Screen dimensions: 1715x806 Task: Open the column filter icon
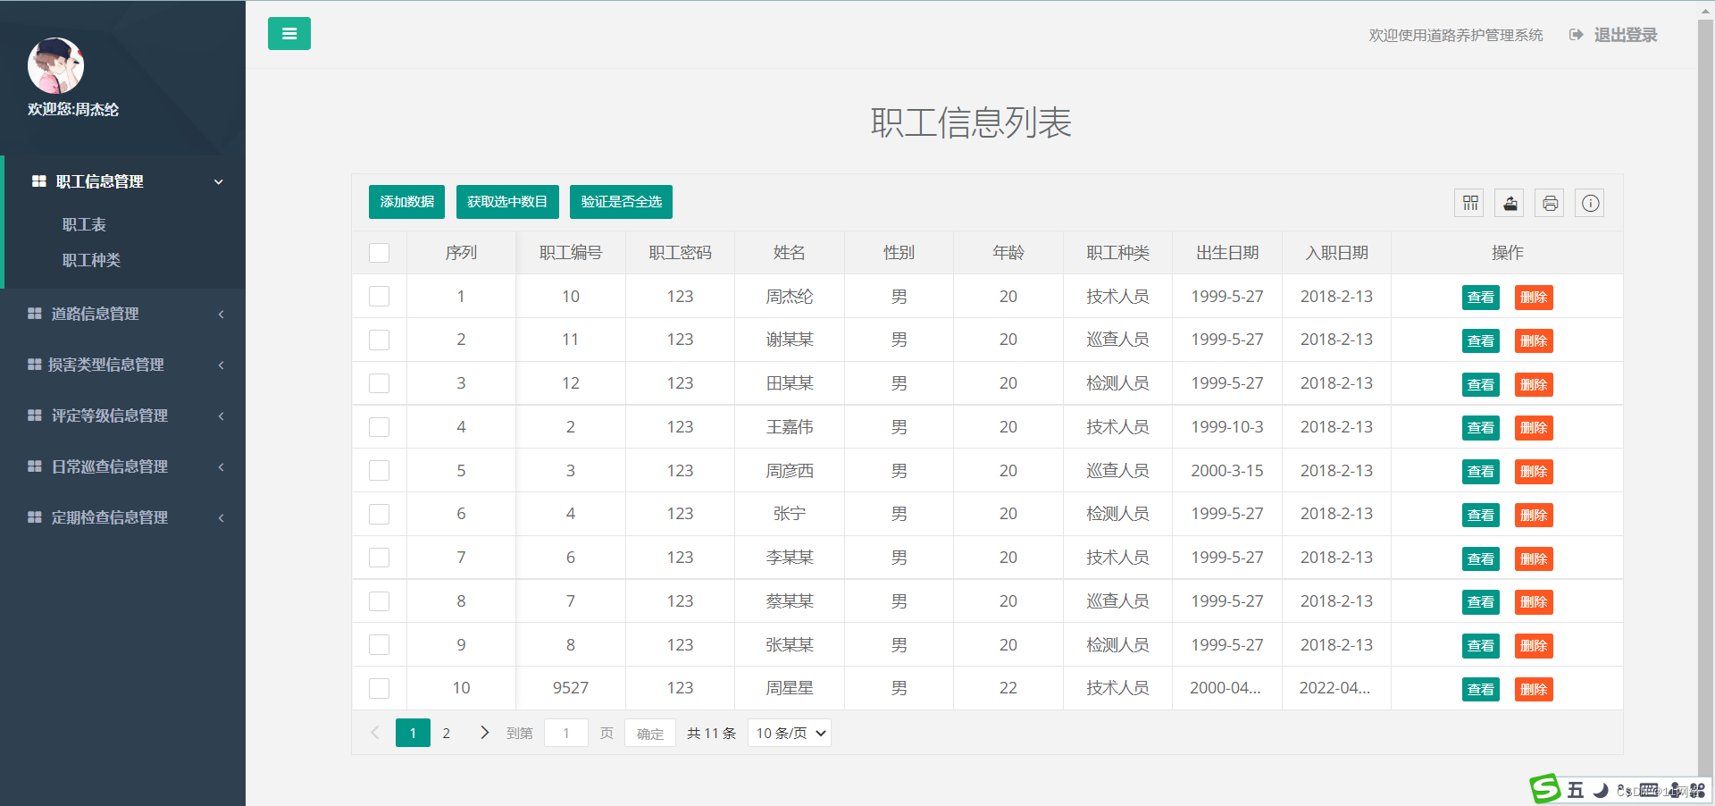[x=1470, y=203]
